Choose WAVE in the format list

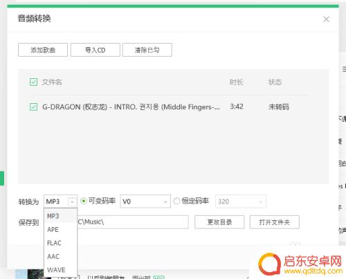60,270
